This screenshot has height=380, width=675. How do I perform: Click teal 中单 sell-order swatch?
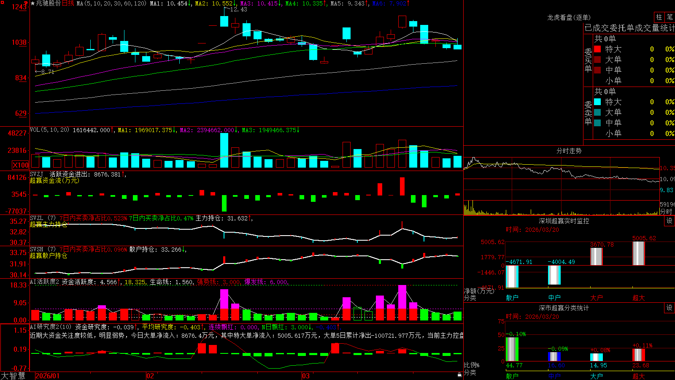point(597,123)
